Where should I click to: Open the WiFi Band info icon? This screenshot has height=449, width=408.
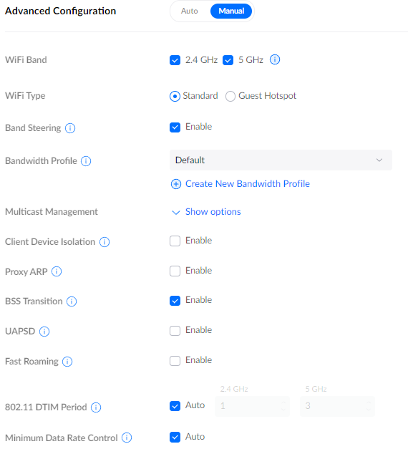tap(275, 59)
